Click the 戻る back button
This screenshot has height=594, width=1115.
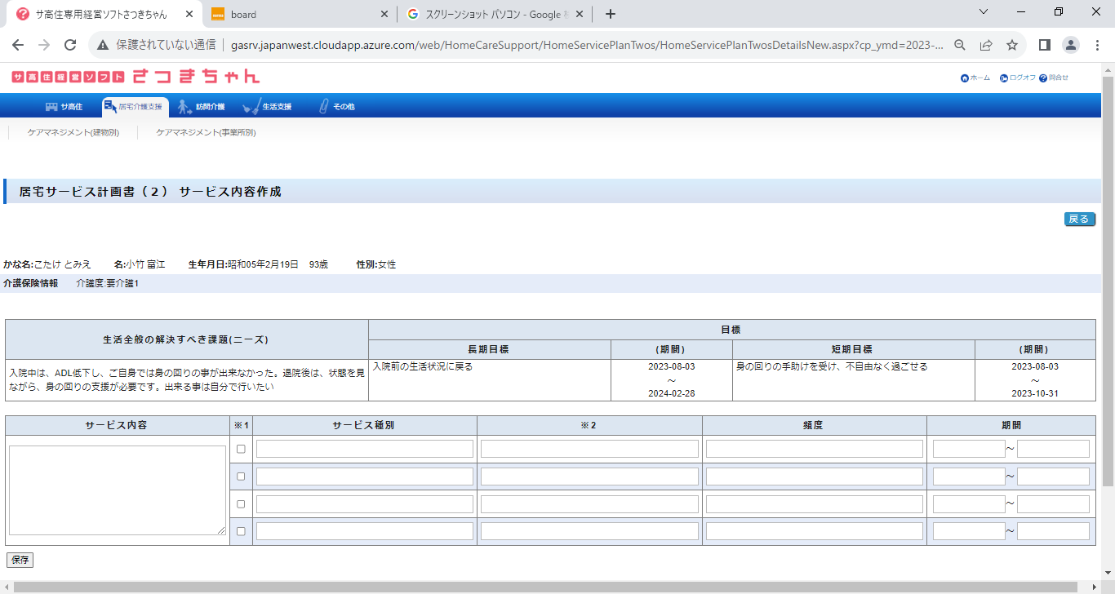(1079, 219)
